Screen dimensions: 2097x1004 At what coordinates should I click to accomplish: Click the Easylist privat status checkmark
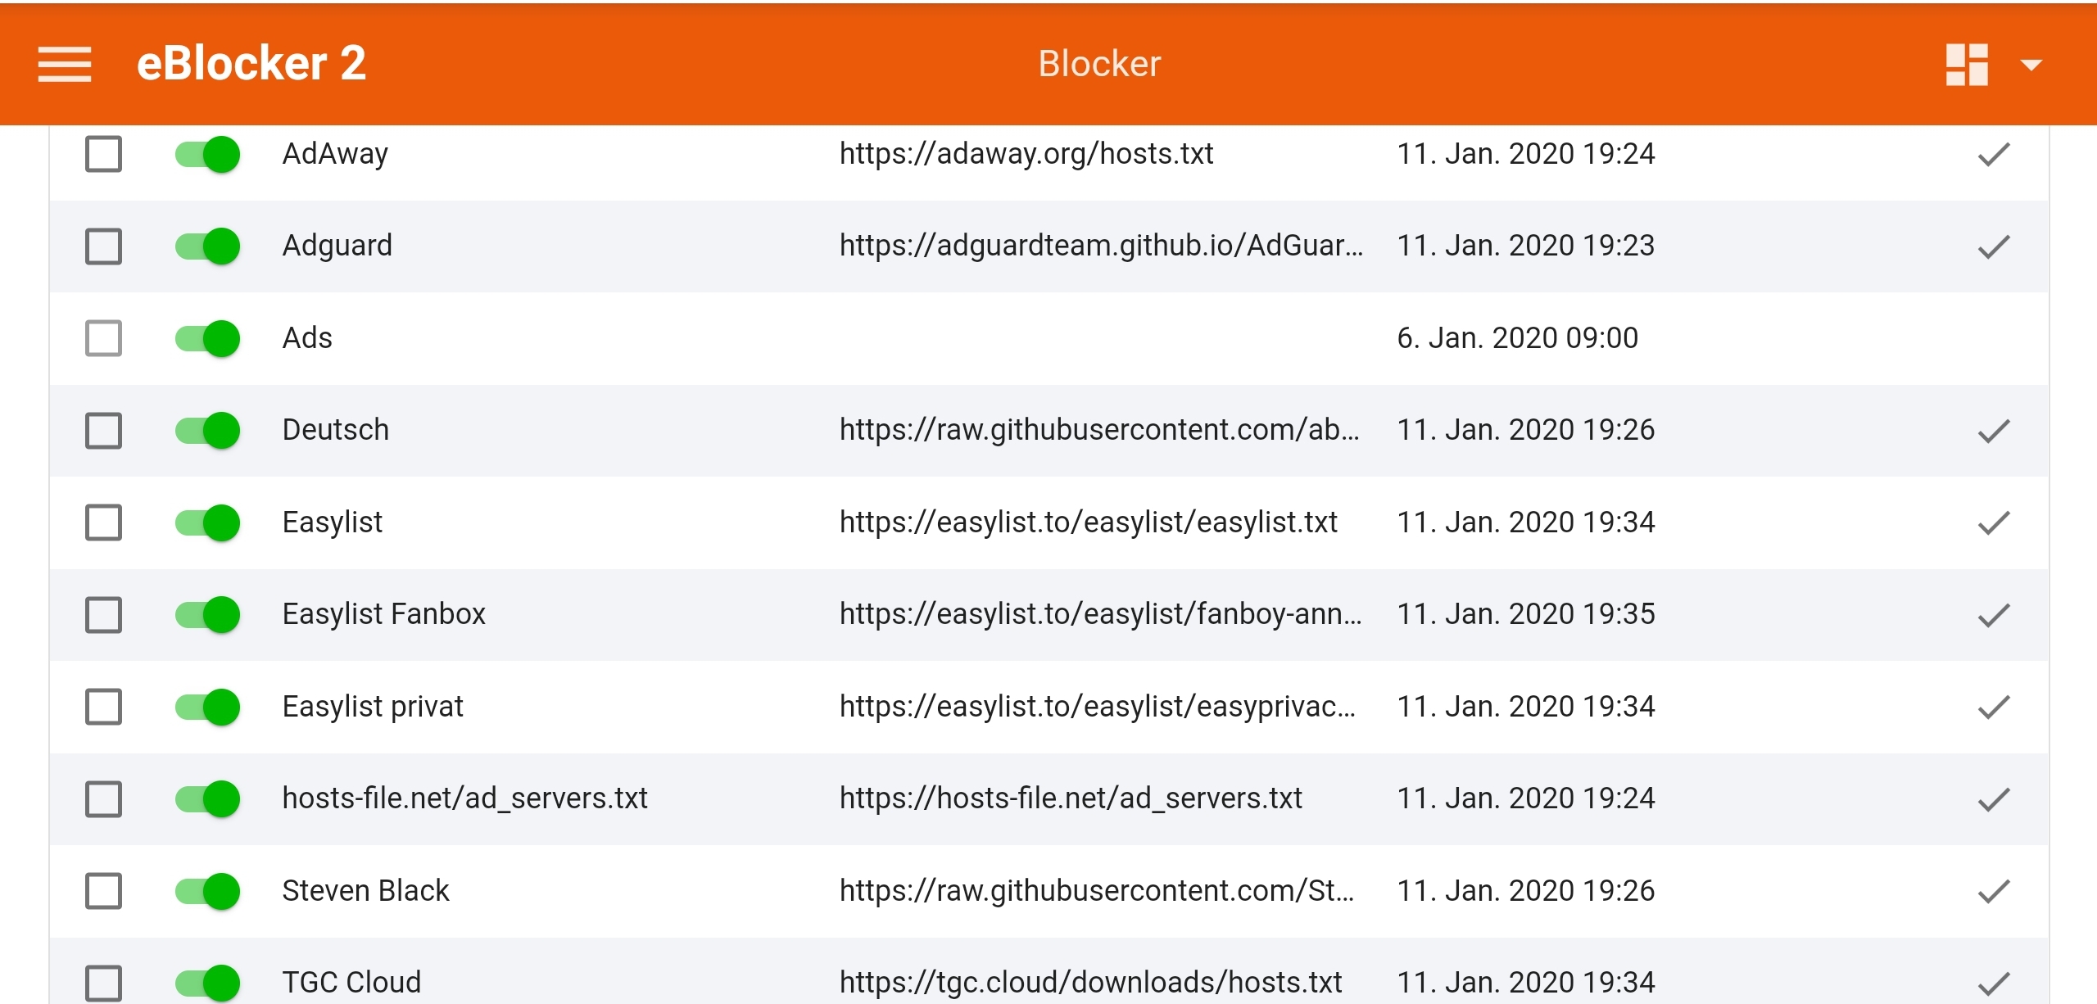coord(1994,706)
